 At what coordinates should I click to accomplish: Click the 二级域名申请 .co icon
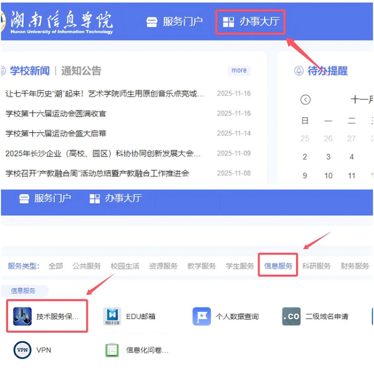[291, 316]
